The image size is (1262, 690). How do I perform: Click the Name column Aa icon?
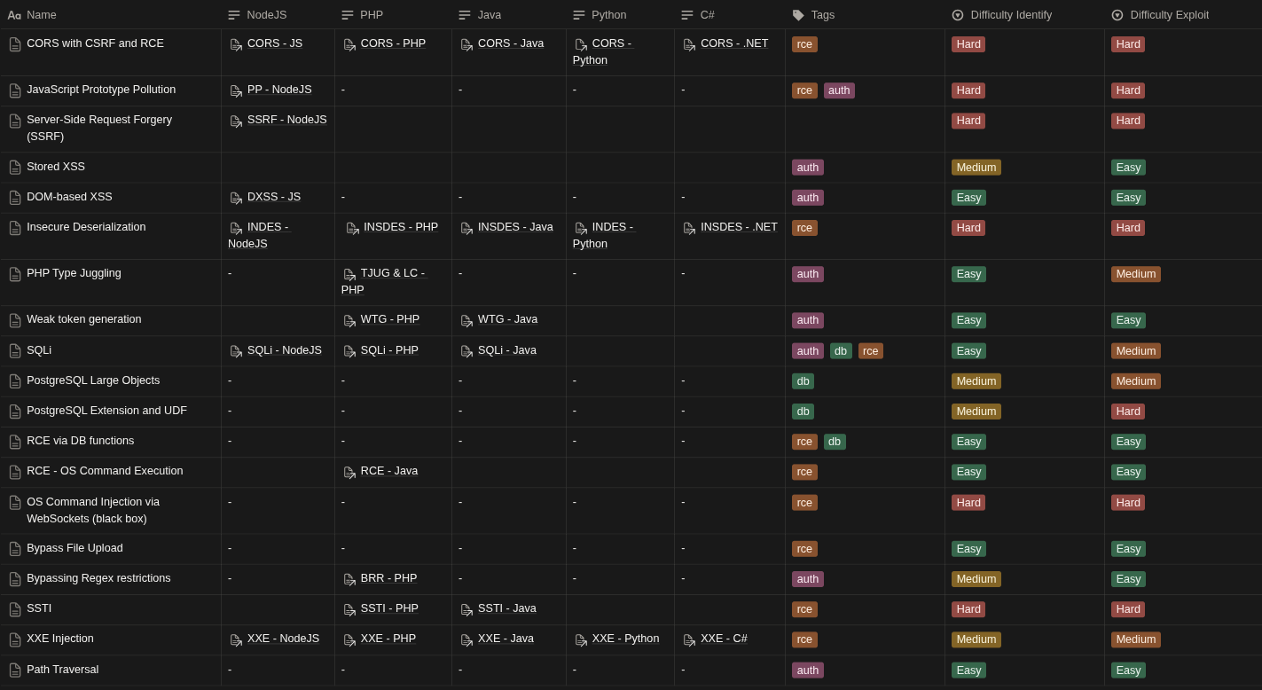[x=14, y=15]
